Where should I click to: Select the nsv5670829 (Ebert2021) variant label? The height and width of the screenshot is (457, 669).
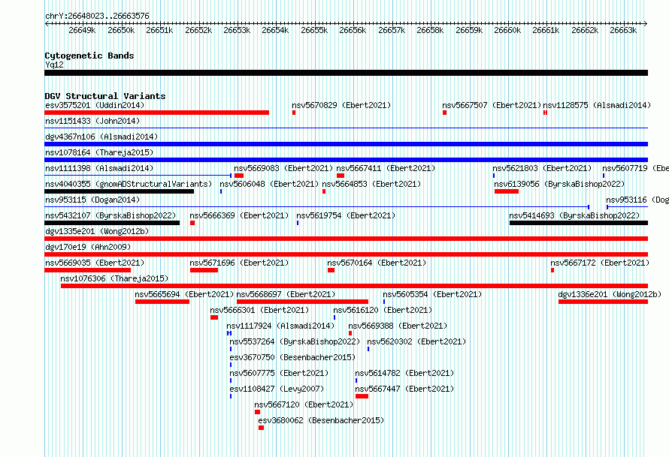(341, 105)
